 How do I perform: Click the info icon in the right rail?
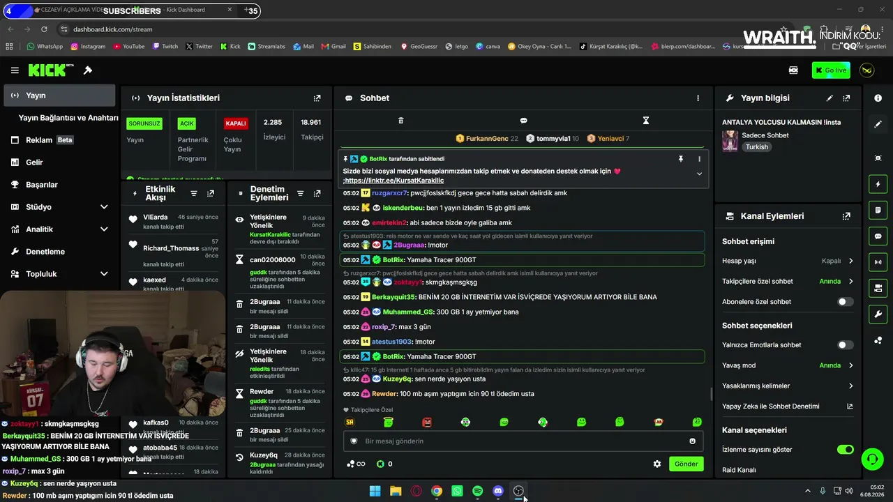(878, 98)
